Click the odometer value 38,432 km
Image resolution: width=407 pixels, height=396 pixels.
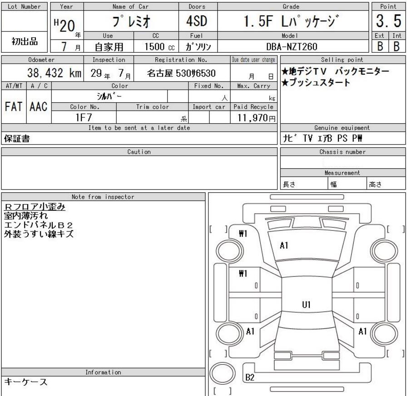point(55,73)
